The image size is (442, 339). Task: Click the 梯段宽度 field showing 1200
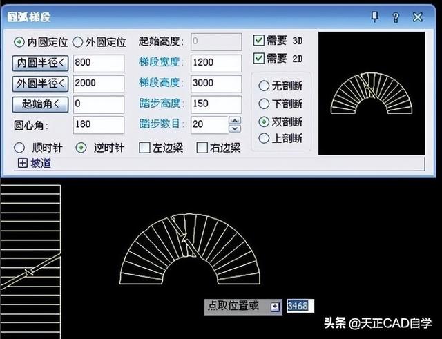216,63
